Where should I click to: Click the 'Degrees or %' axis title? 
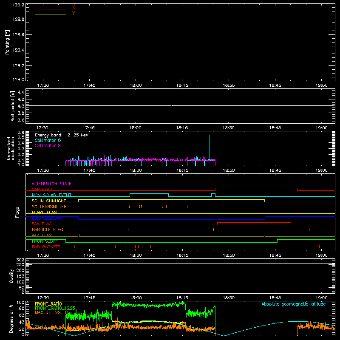[11, 318]
